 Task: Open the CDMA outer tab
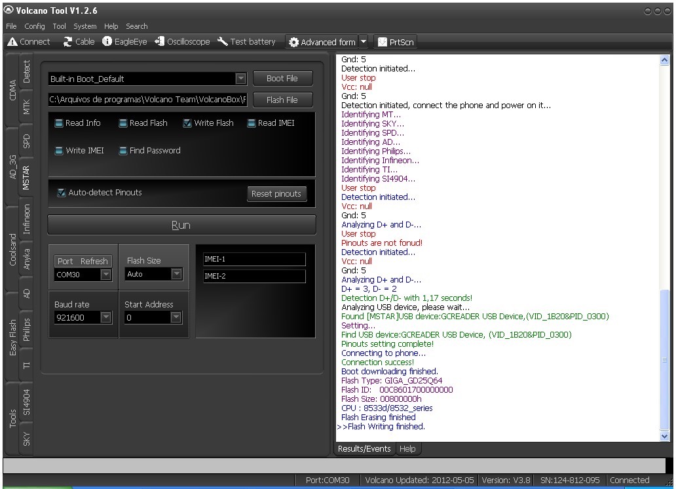click(x=12, y=90)
